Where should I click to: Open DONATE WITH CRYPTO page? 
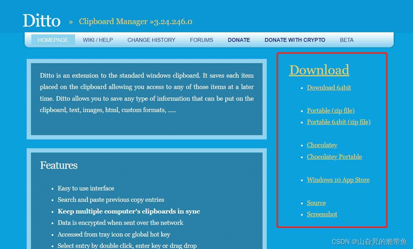coord(295,40)
